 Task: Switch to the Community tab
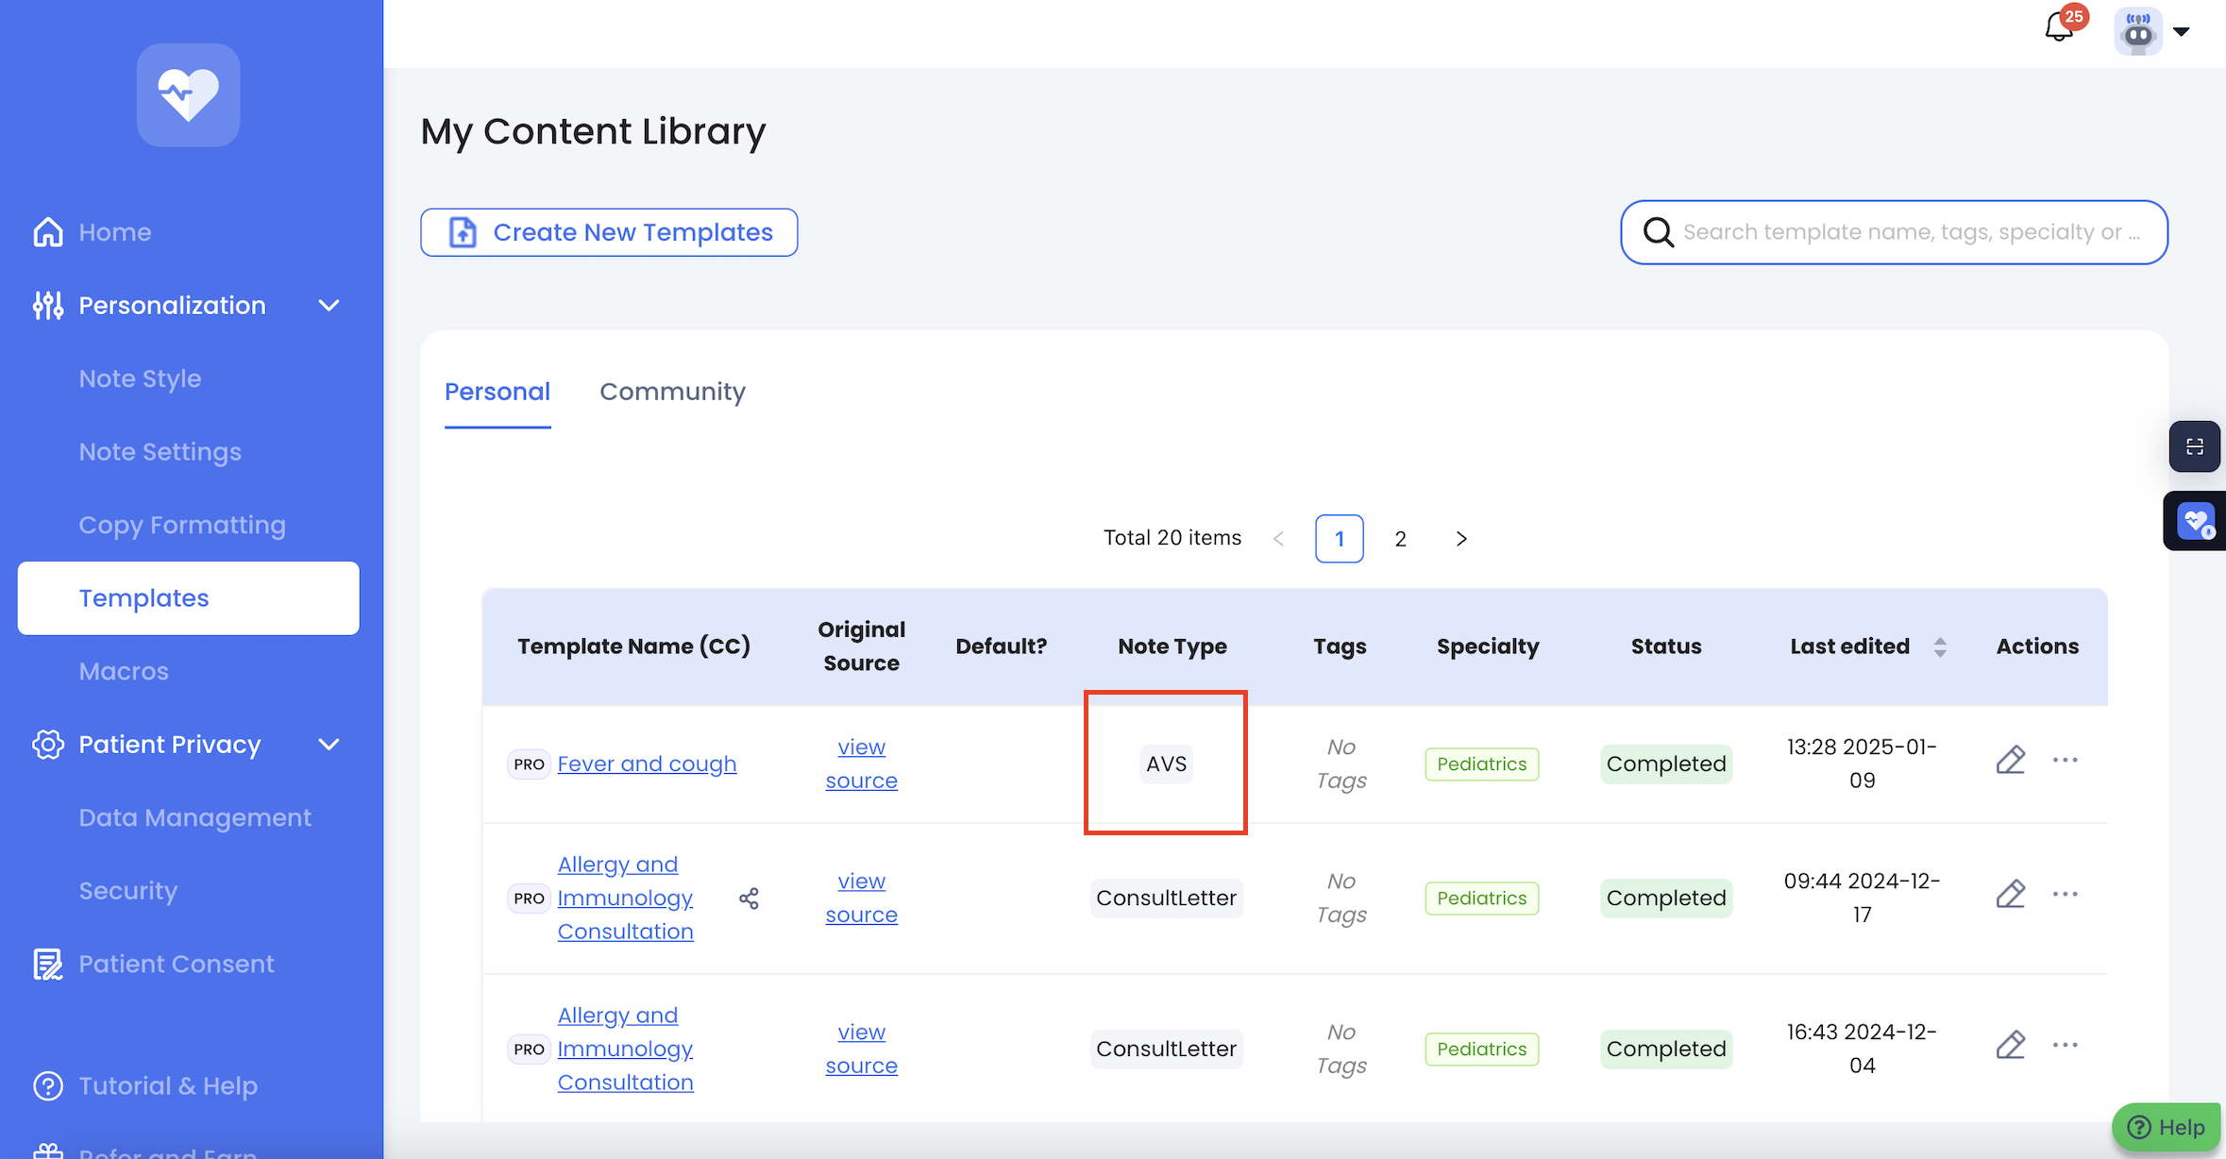pos(672,392)
